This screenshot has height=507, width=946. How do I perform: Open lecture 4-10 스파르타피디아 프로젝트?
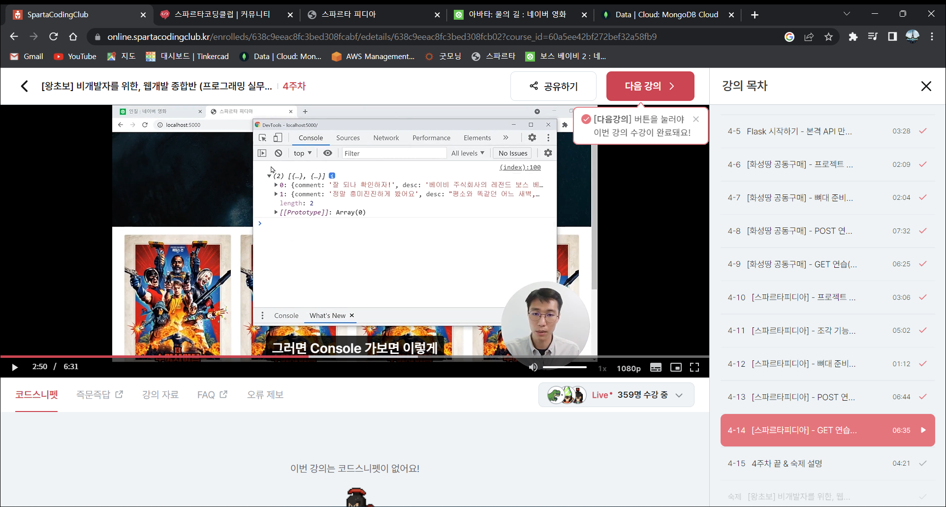(x=827, y=297)
